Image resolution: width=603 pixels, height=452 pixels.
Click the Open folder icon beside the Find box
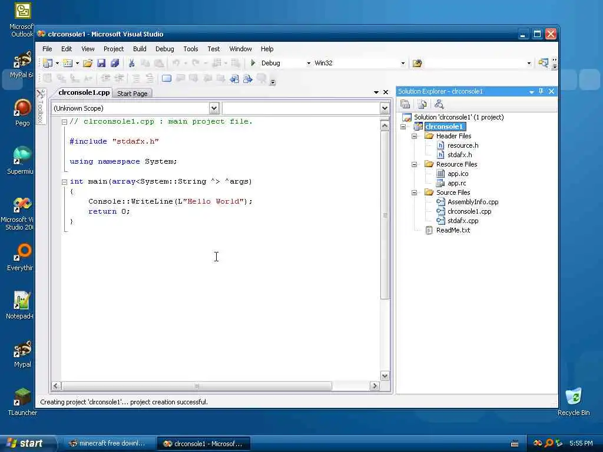[417, 63]
